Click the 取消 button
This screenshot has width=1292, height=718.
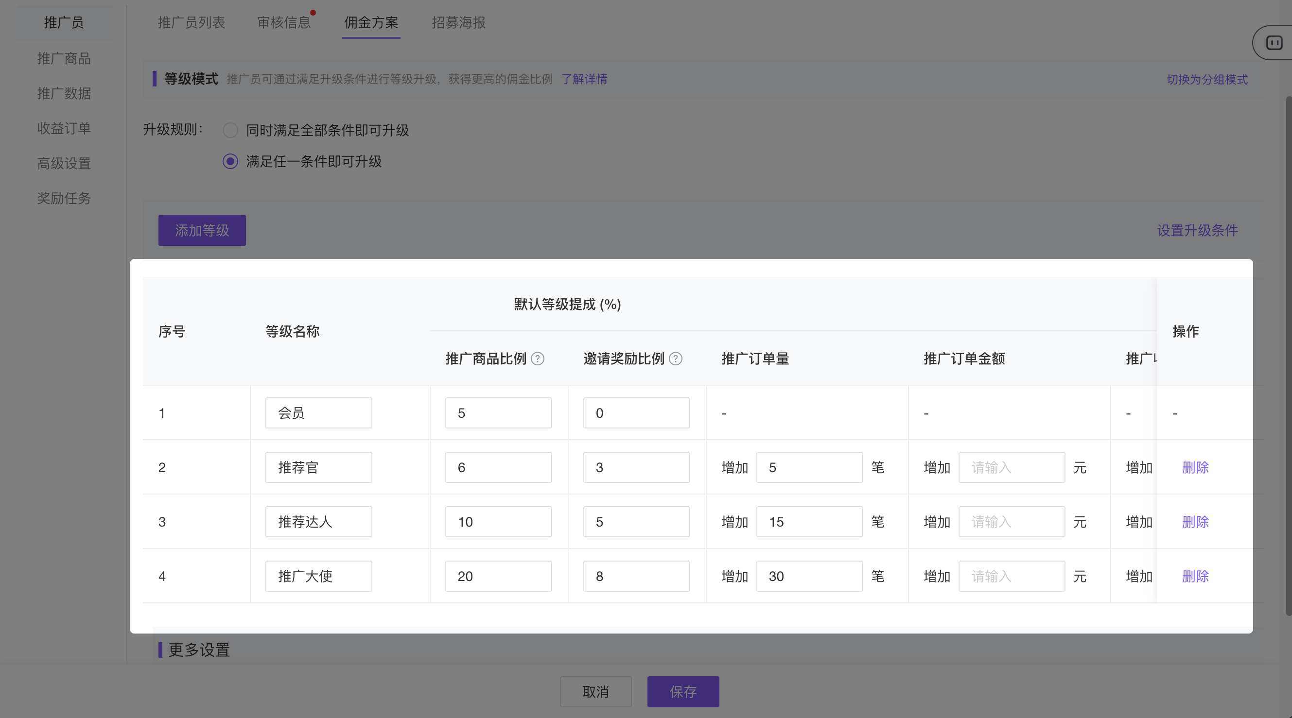click(x=595, y=692)
